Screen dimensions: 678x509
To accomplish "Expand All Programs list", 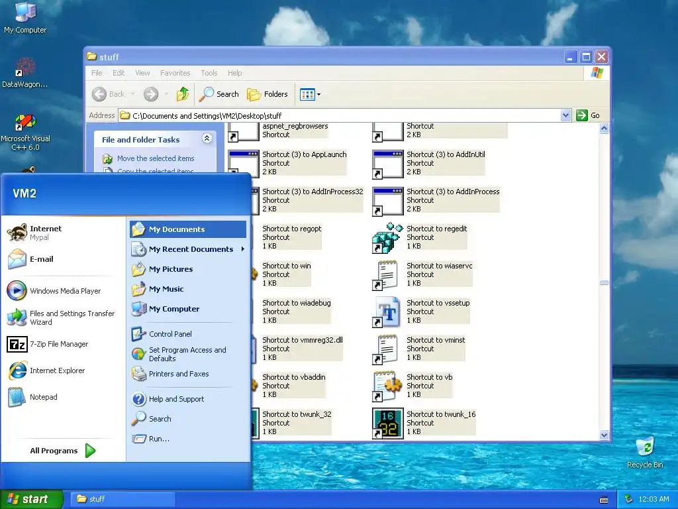I will pyautogui.click(x=63, y=451).
